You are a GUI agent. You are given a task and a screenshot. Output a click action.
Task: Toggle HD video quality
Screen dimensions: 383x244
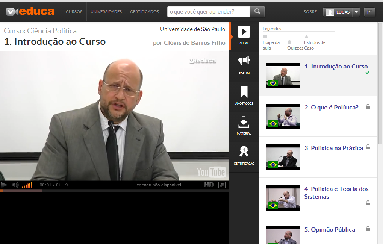209,185
